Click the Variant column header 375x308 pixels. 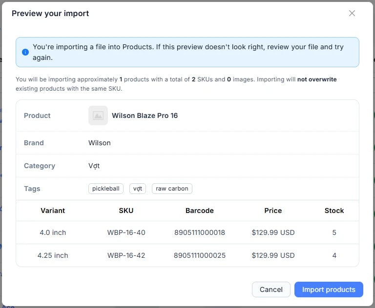point(53,211)
